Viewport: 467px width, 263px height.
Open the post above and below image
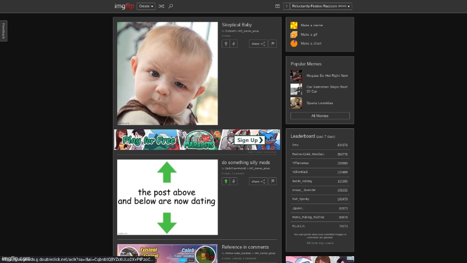[168, 197]
